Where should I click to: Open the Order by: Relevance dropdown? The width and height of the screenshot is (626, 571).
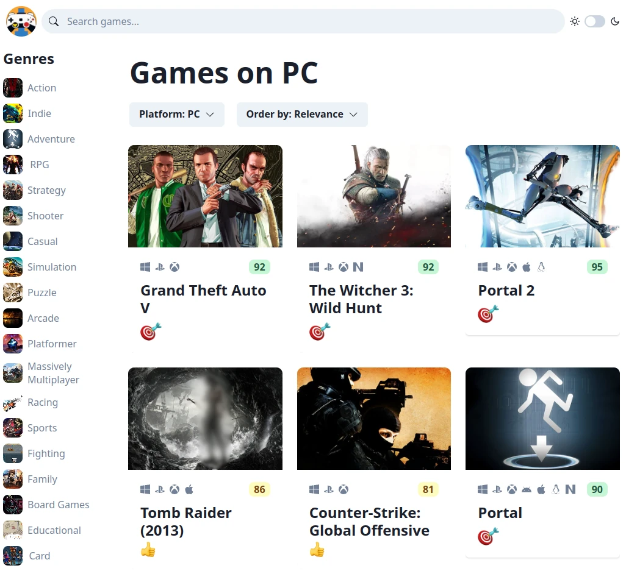(x=302, y=115)
